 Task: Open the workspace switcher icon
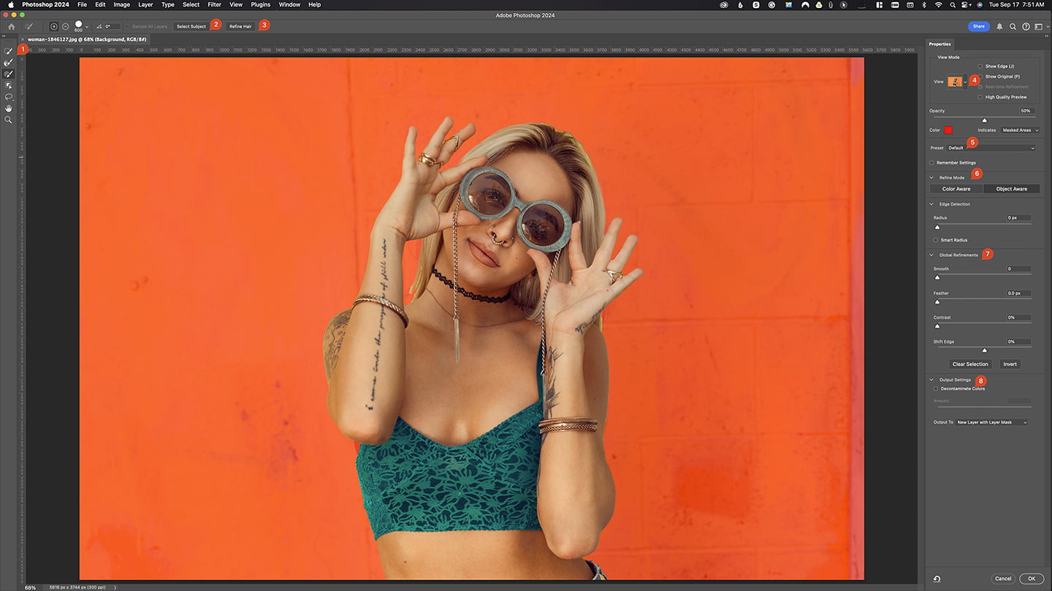point(1039,26)
